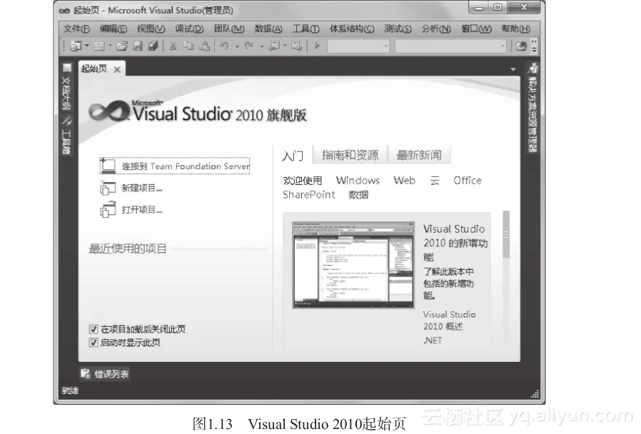Screen dimensions: 641x434
Task: Open the active documents dropdown arrow
Action: pyautogui.click(x=513, y=69)
